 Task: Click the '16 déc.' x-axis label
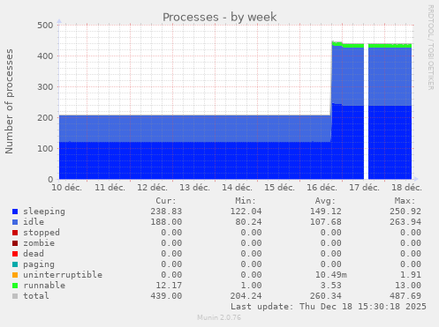tap(322, 188)
